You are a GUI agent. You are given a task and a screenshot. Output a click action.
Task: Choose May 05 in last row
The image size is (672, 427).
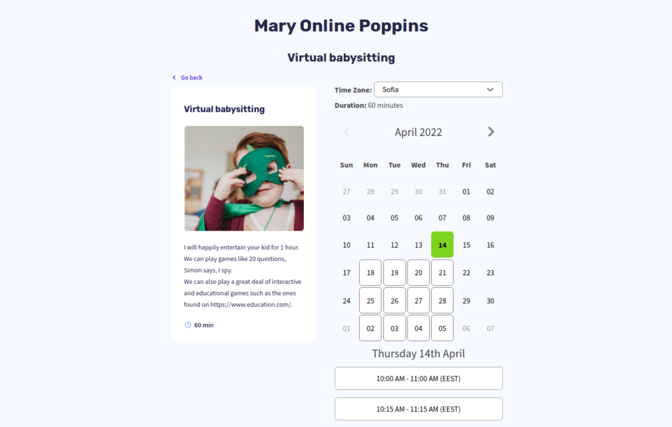pos(442,328)
